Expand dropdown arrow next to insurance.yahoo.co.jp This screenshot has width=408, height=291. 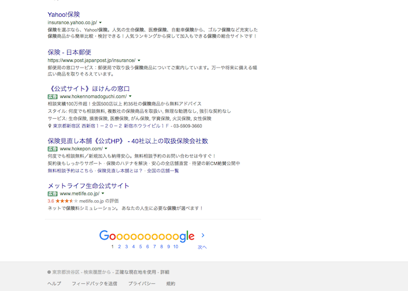pyautogui.click(x=100, y=22)
